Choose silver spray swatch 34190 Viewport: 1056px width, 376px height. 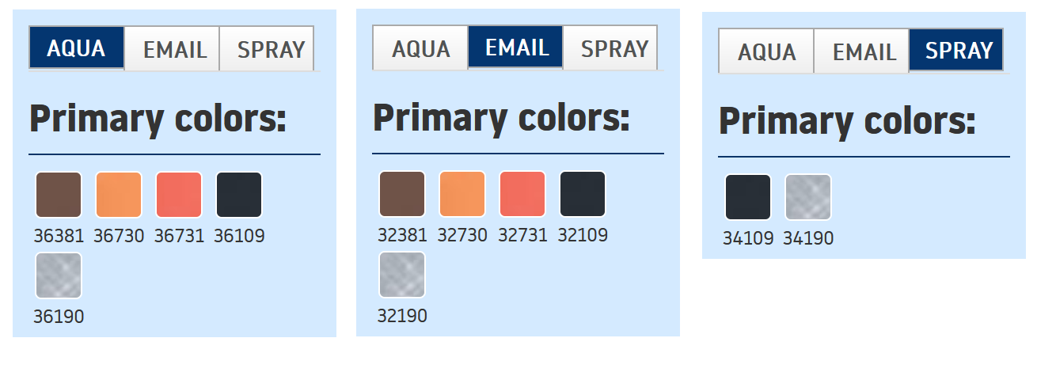[808, 197]
